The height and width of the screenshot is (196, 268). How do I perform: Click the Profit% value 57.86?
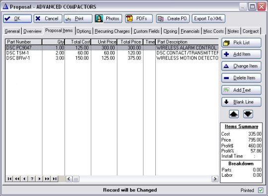tap(256, 151)
